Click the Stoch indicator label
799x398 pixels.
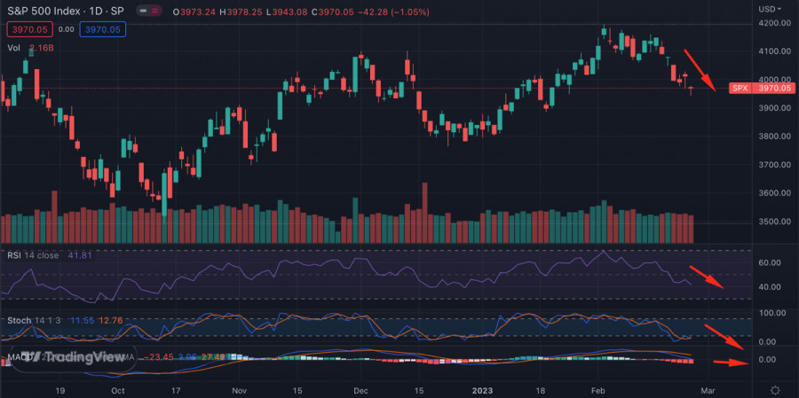(19, 321)
